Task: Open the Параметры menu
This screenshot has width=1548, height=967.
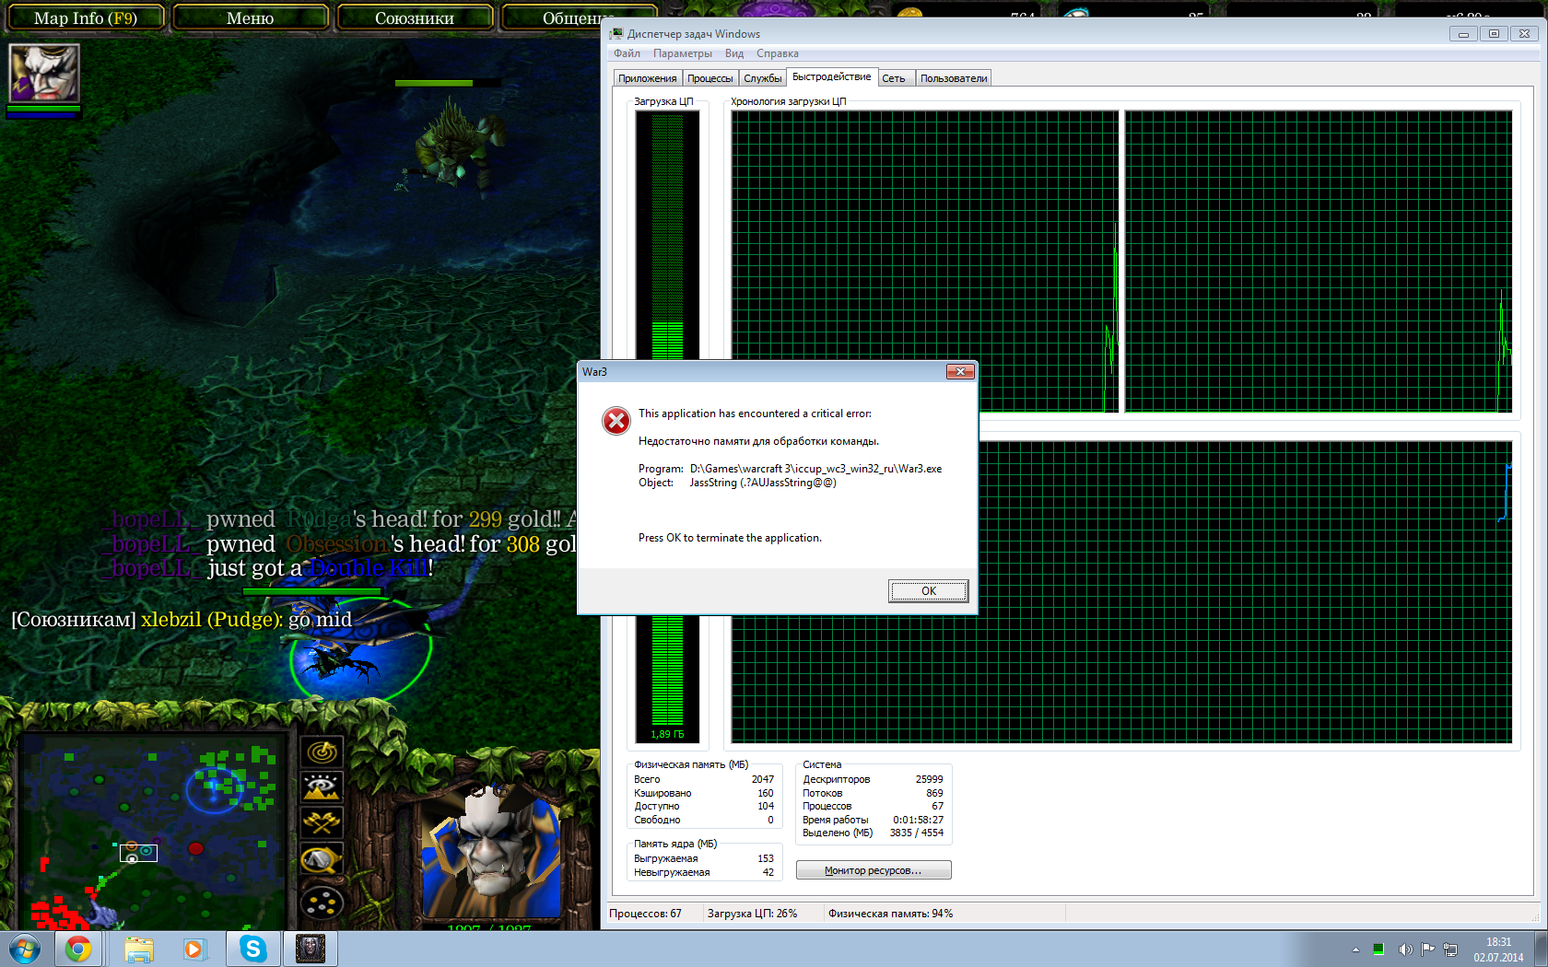Action: [683, 53]
